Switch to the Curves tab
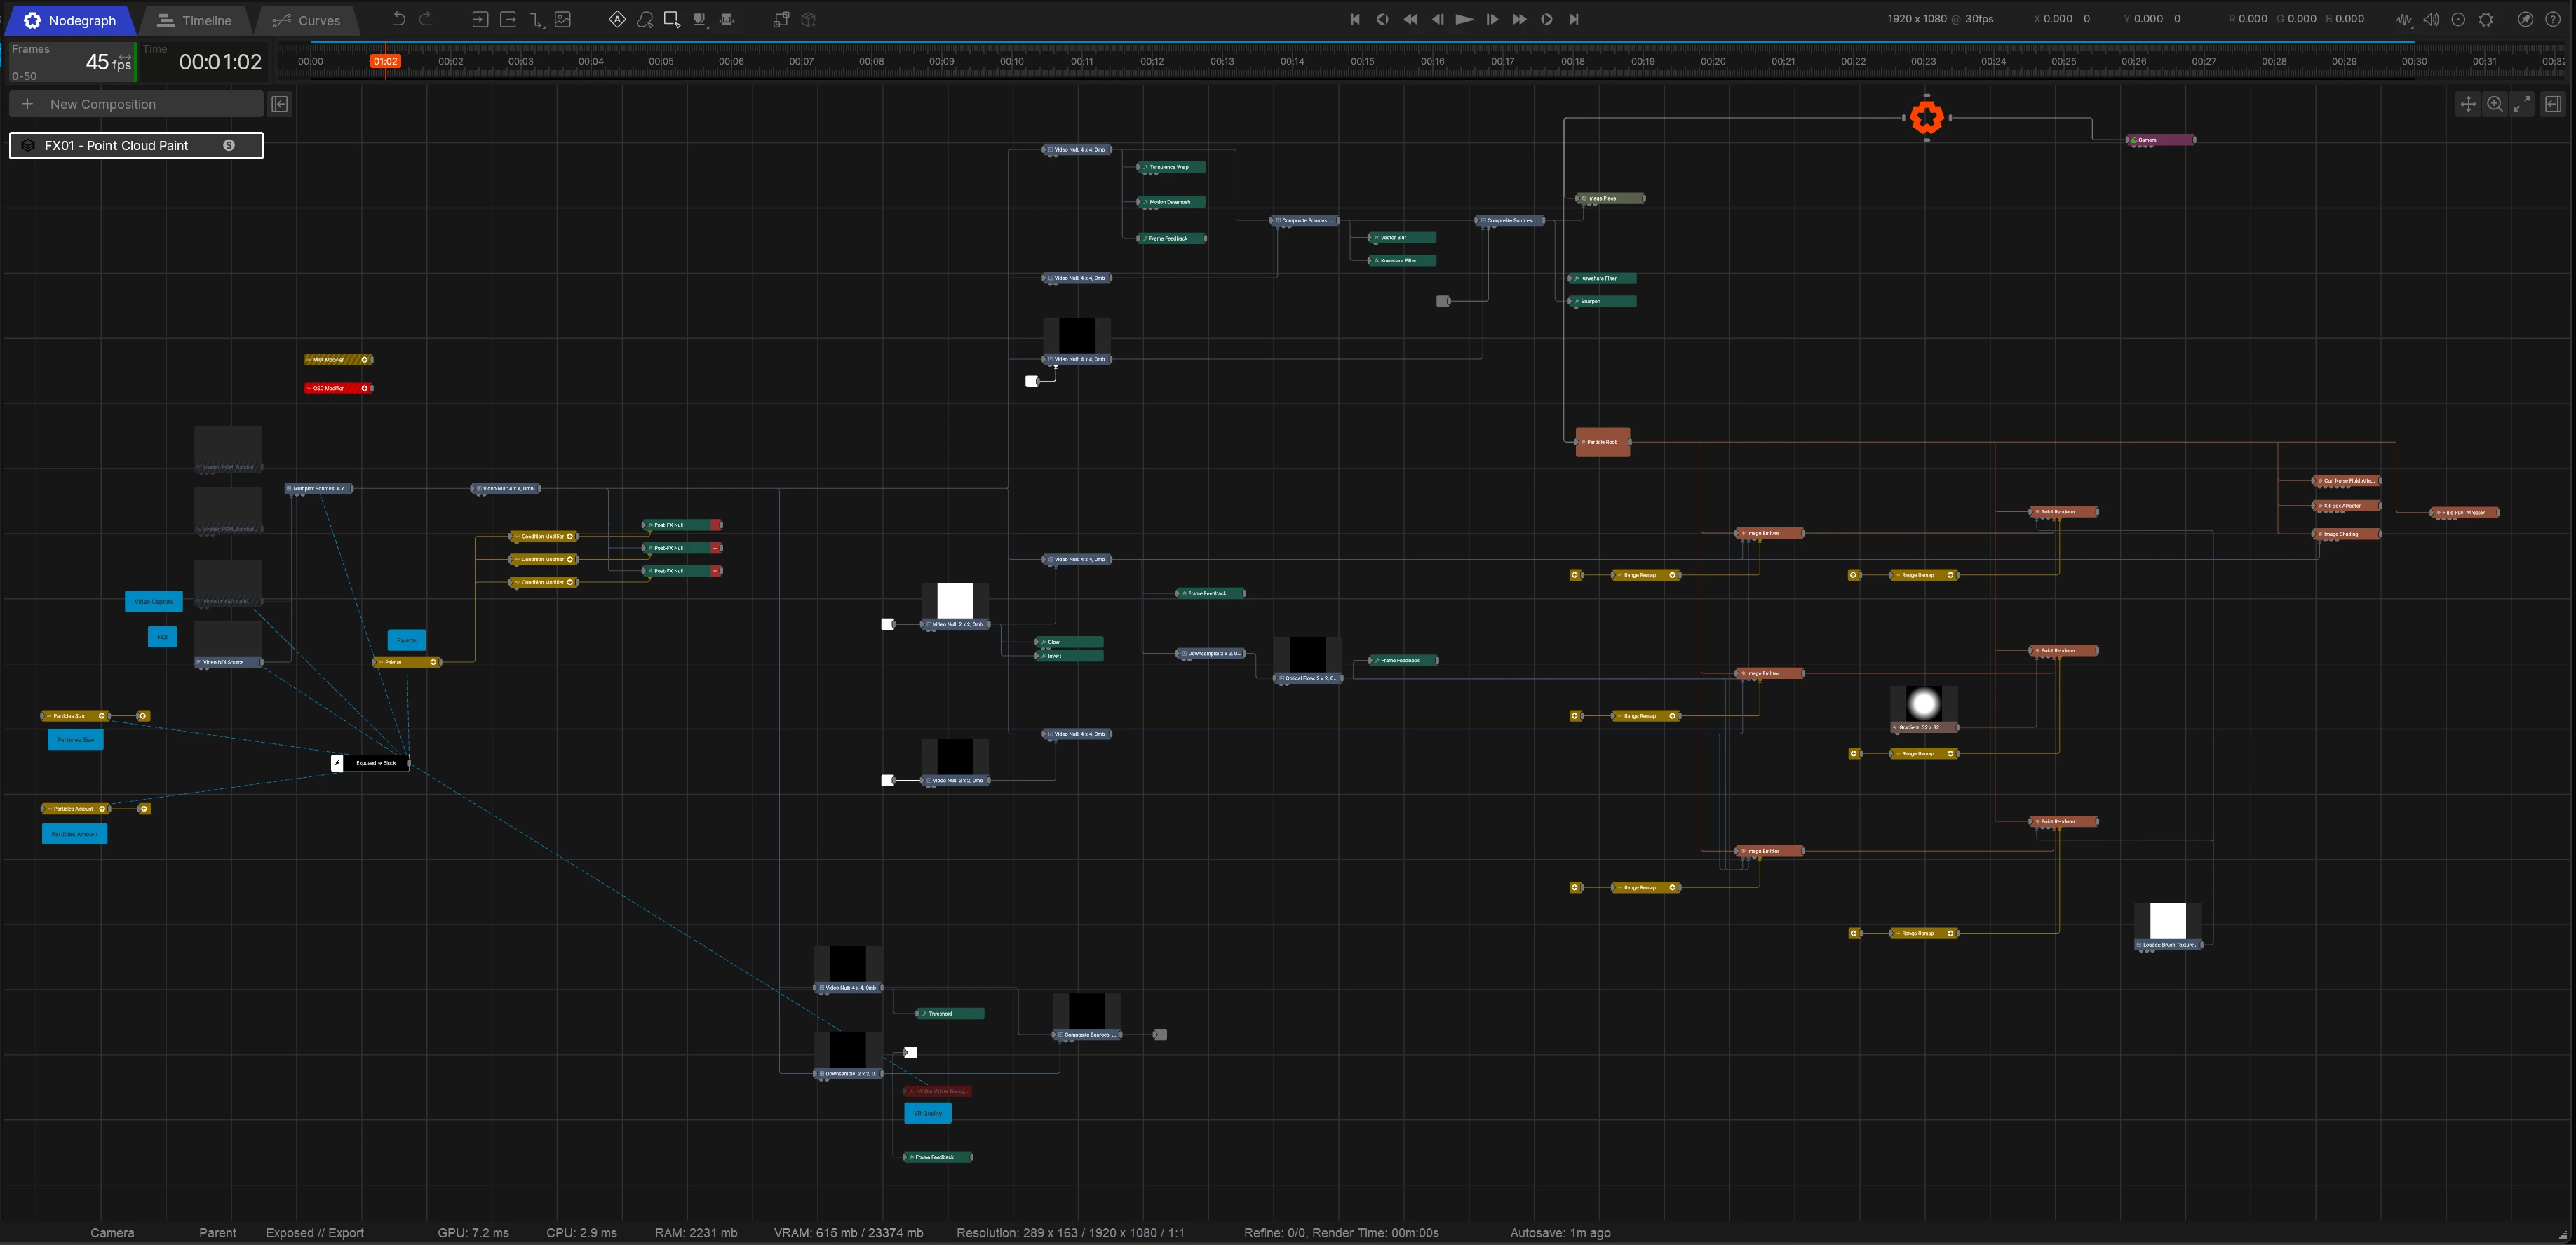2576x1245 pixels. click(306, 20)
